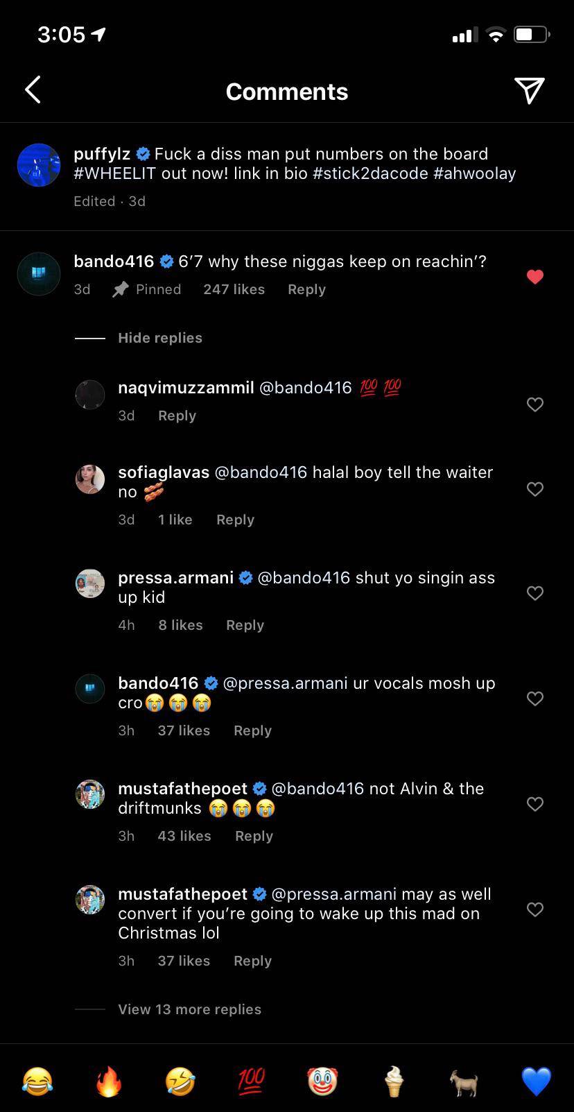Open the #ahwoolay hashtag
574x1112 pixels.
click(x=474, y=173)
